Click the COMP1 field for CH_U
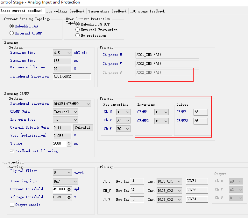The width and height of the screenshot is (248, 218). [x=197, y=181]
